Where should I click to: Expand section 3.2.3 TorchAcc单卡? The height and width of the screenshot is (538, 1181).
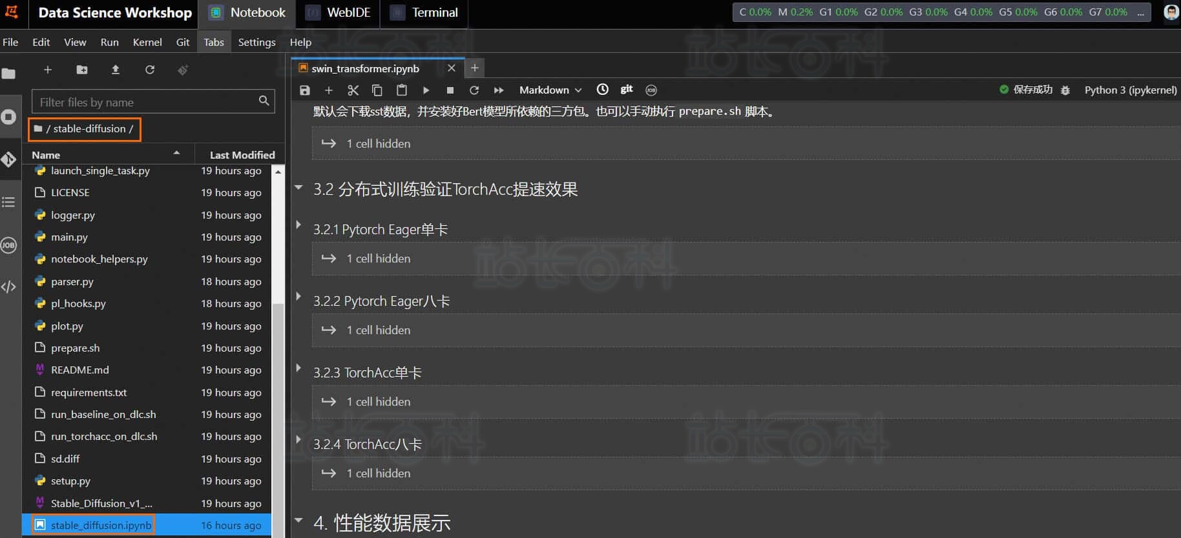298,368
